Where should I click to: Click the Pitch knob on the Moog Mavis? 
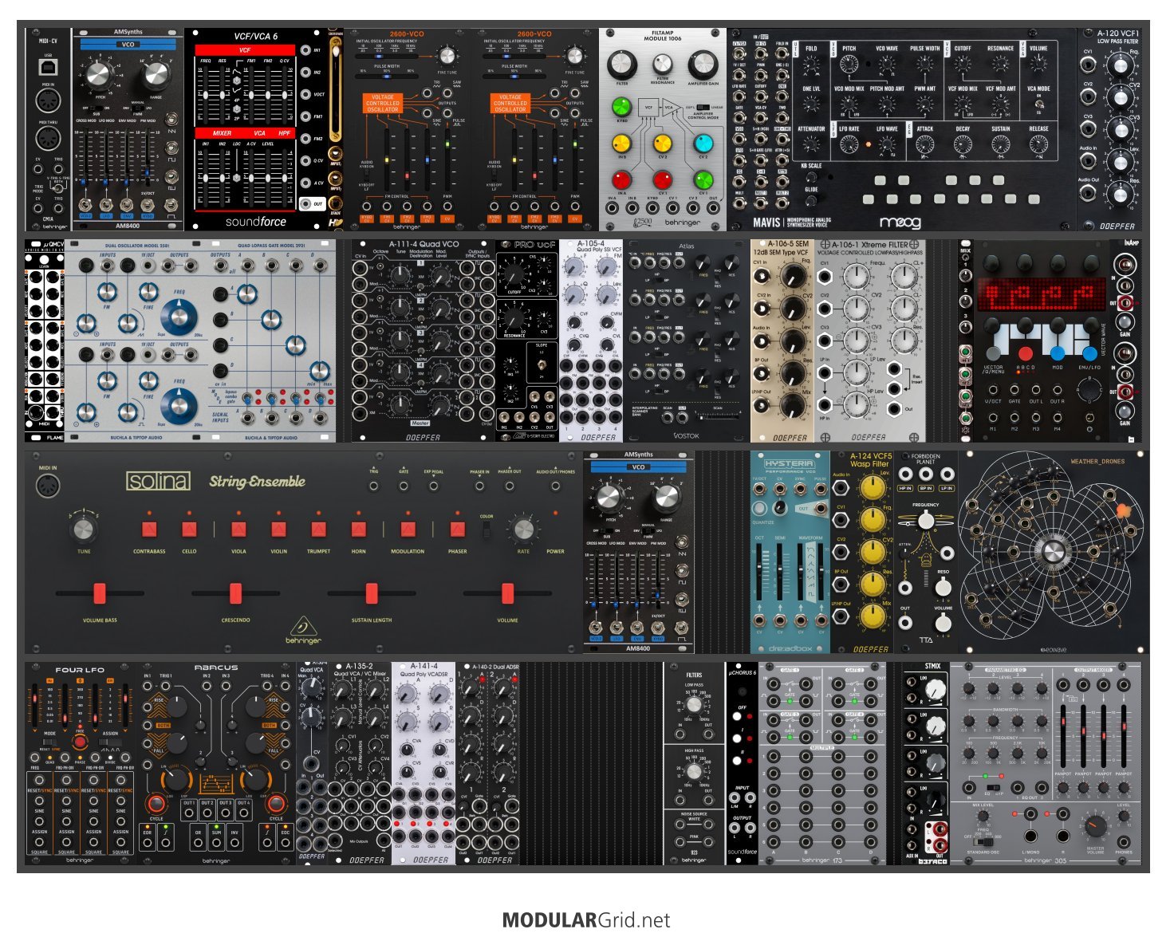[x=849, y=65]
